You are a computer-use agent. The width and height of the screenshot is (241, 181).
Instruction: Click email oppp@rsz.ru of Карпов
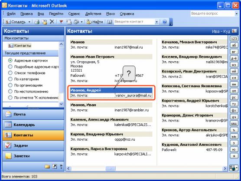(125, 139)
